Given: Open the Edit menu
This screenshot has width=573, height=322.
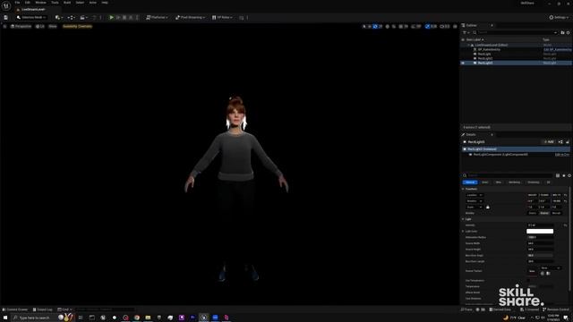Looking at the screenshot, I should click(x=28, y=3).
